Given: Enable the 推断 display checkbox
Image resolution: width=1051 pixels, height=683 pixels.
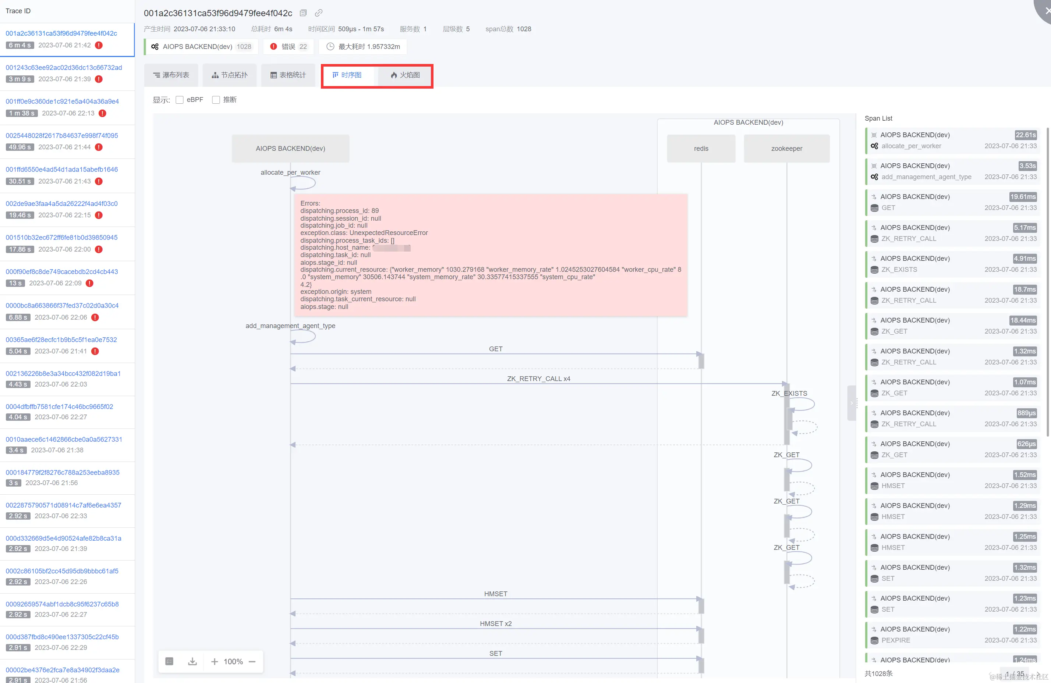Looking at the screenshot, I should [x=216, y=100].
